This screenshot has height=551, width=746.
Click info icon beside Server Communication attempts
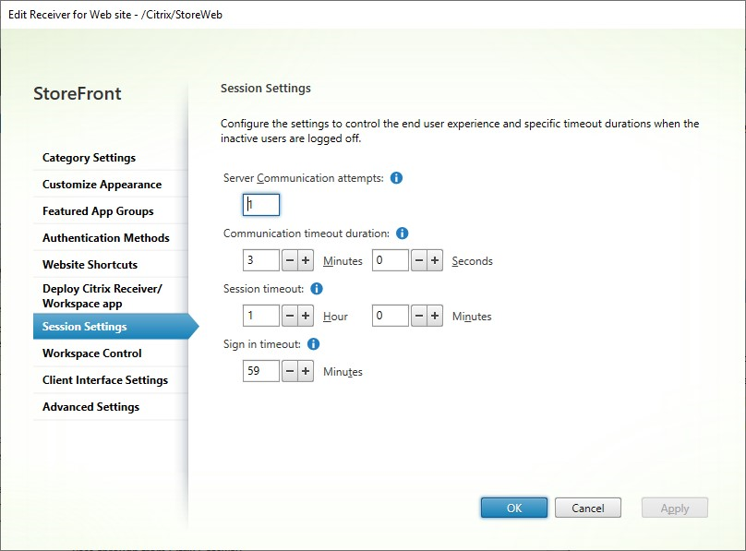click(396, 178)
